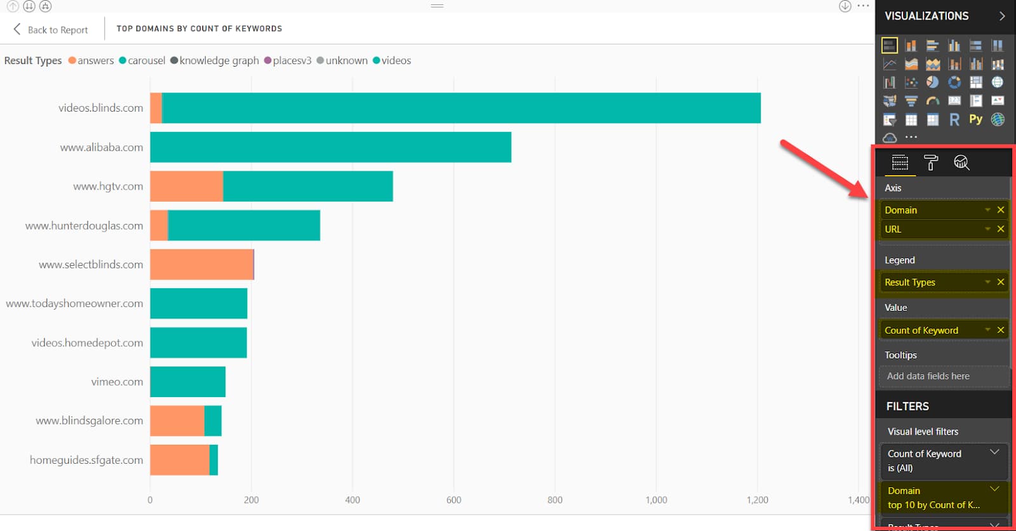The image size is (1016, 531).
Task: Select the Python visual icon
Action: tap(976, 119)
